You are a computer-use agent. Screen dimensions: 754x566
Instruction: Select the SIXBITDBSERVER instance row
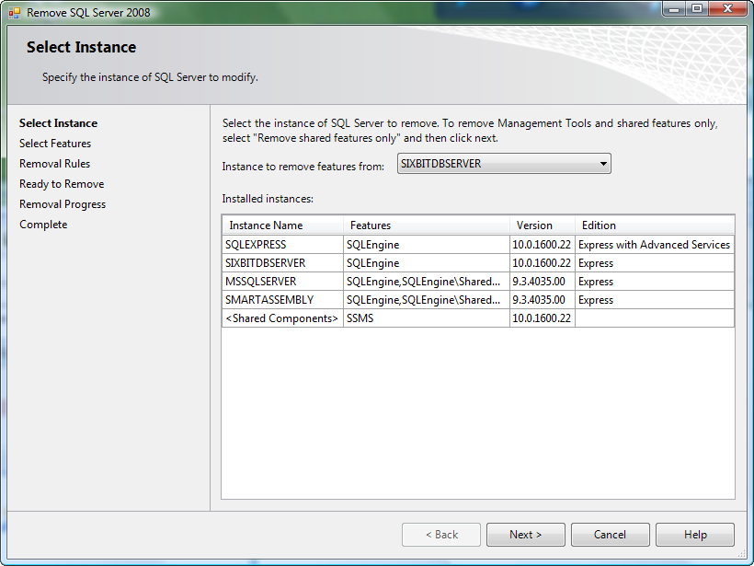click(x=280, y=262)
